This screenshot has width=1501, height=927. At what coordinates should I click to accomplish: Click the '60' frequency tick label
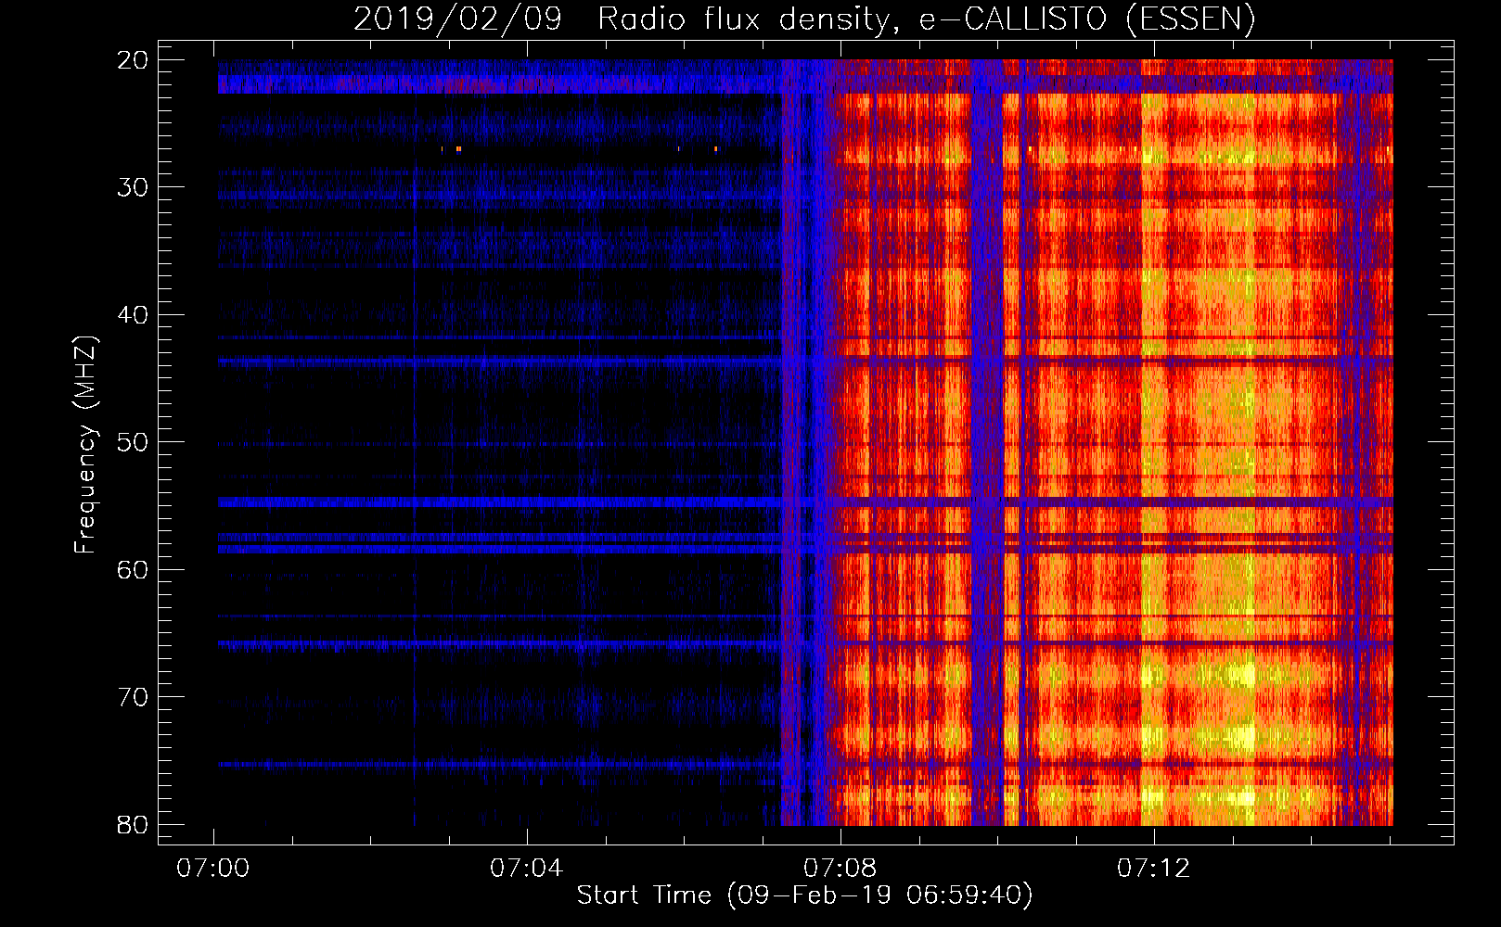click(133, 569)
